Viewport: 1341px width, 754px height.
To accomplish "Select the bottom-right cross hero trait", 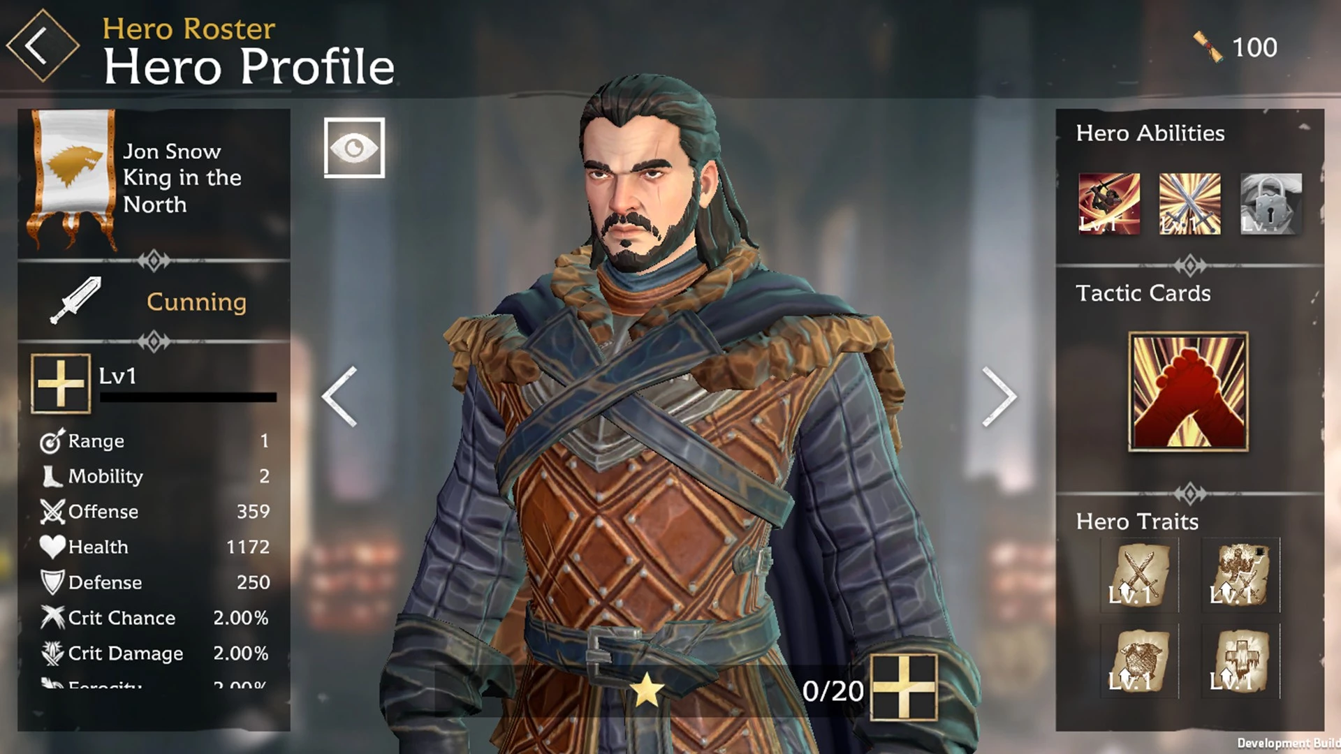I will pos(1241,661).
